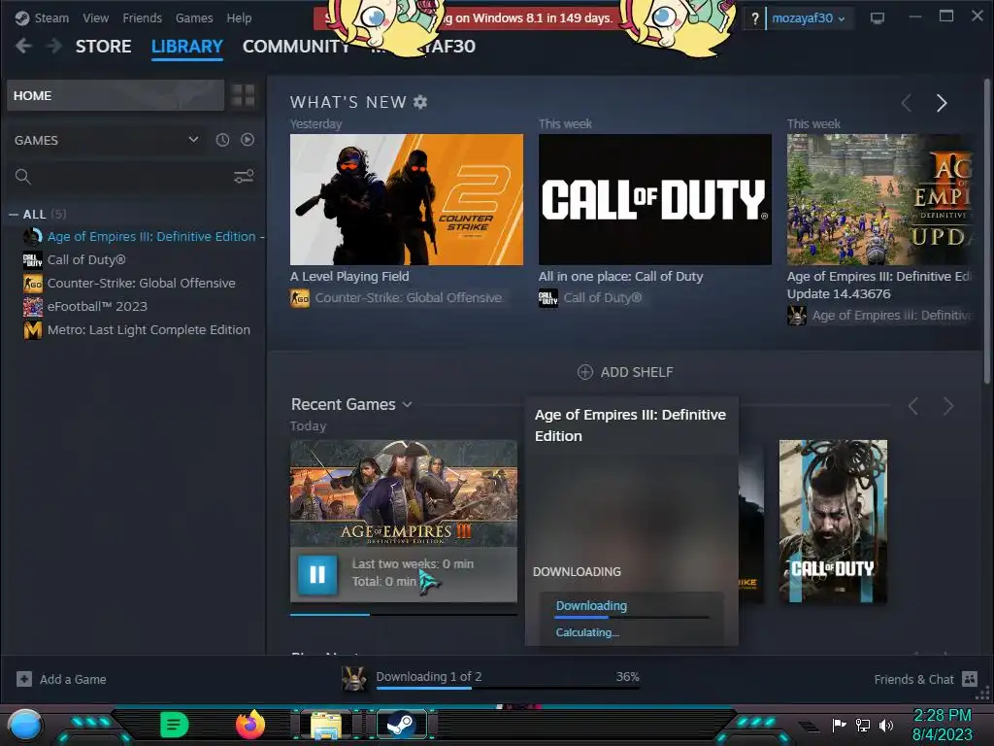Select the HOME button in sidebar
The image size is (994, 746).
116,95
